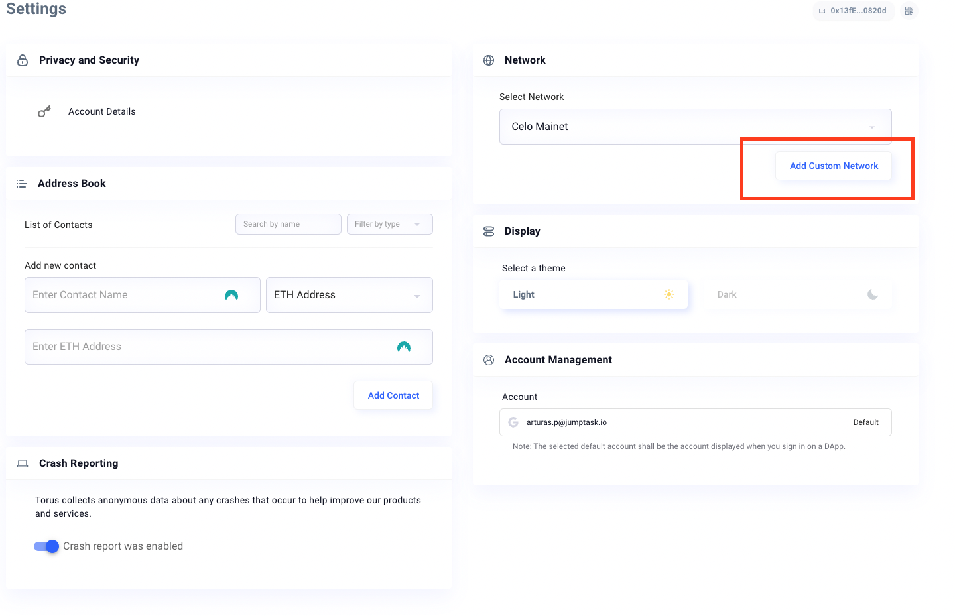Click the teal icon in Contact Name field
This screenshot has width=955, height=616.
coord(231,295)
